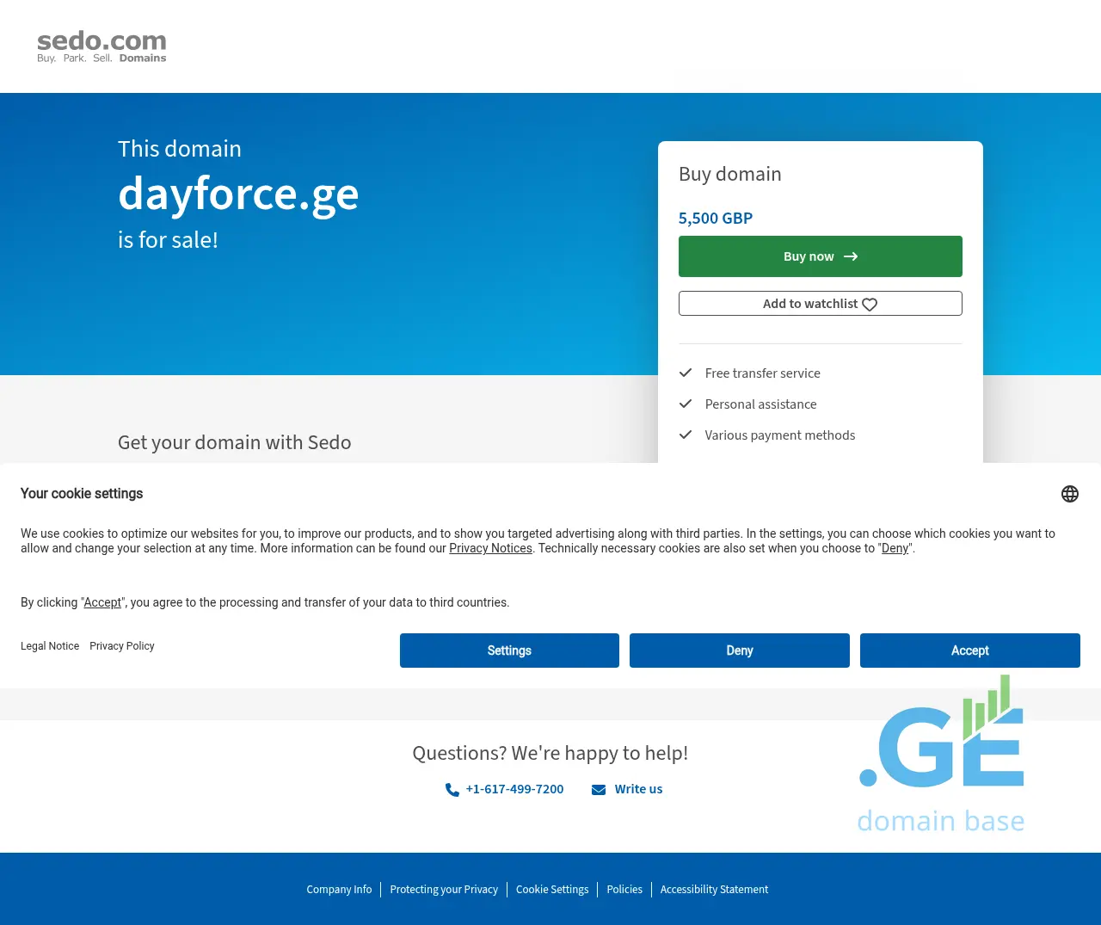Open the Legal Notice link
Image resolution: width=1101 pixels, height=925 pixels.
(x=50, y=646)
